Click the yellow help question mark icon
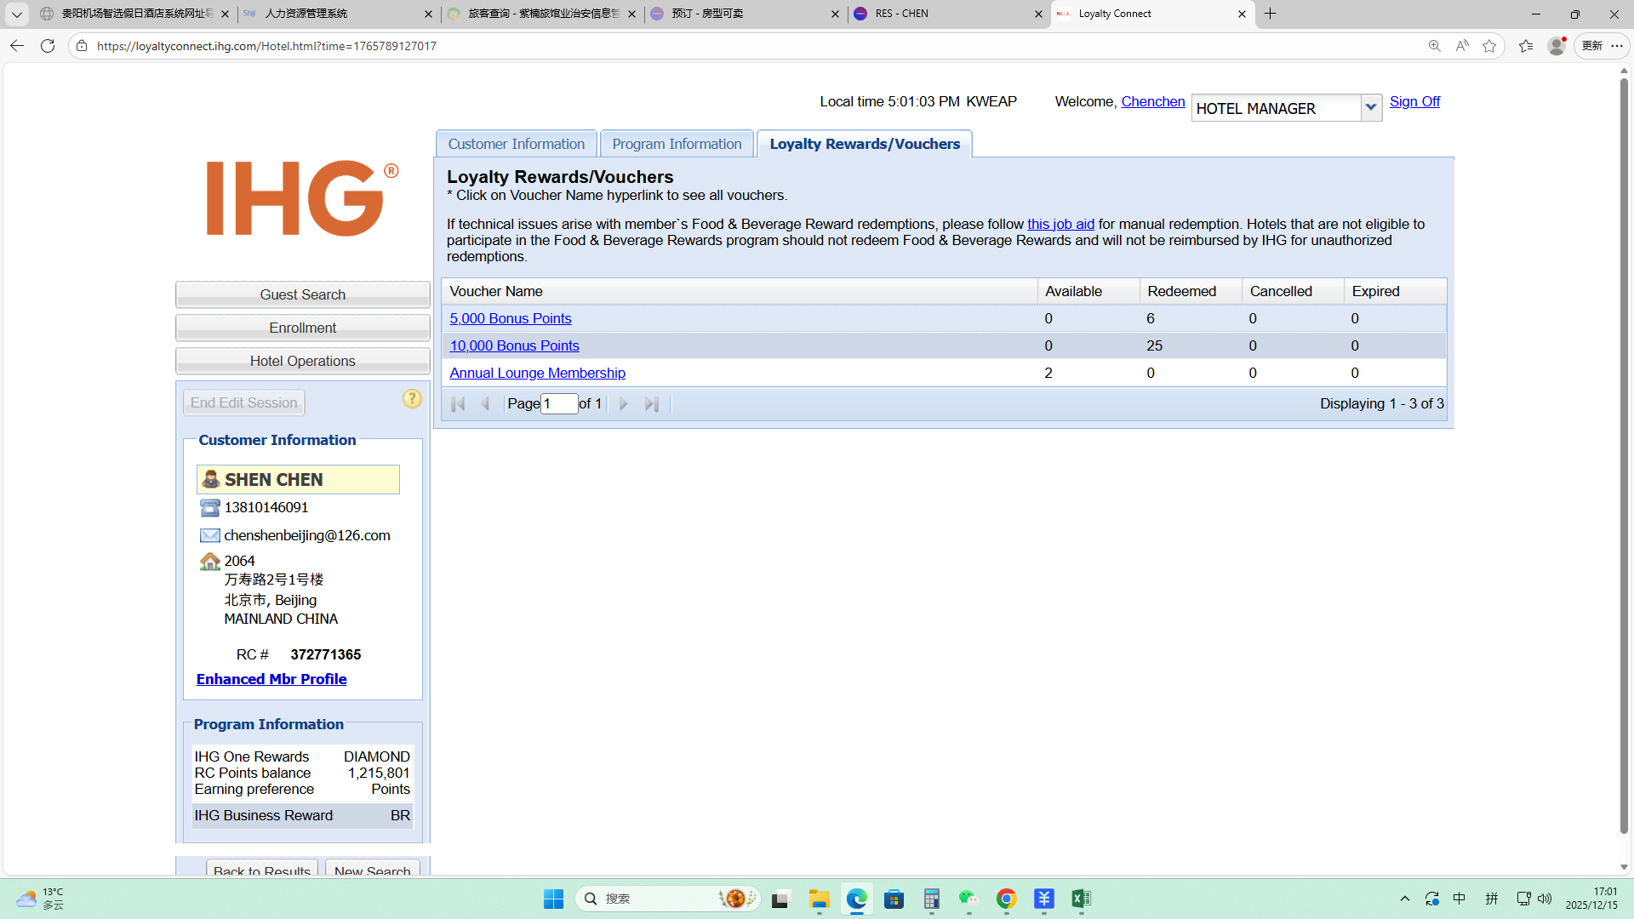The width and height of the screenshot is (1634, 919). (x=412, y=399)
